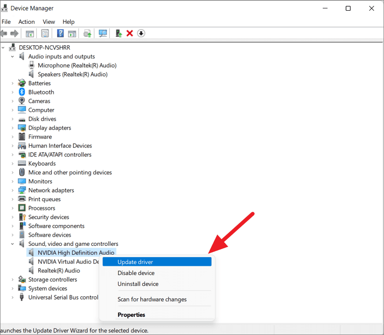Select the Cameras category label
The image size is (384, 335).
tap(39, 101)
